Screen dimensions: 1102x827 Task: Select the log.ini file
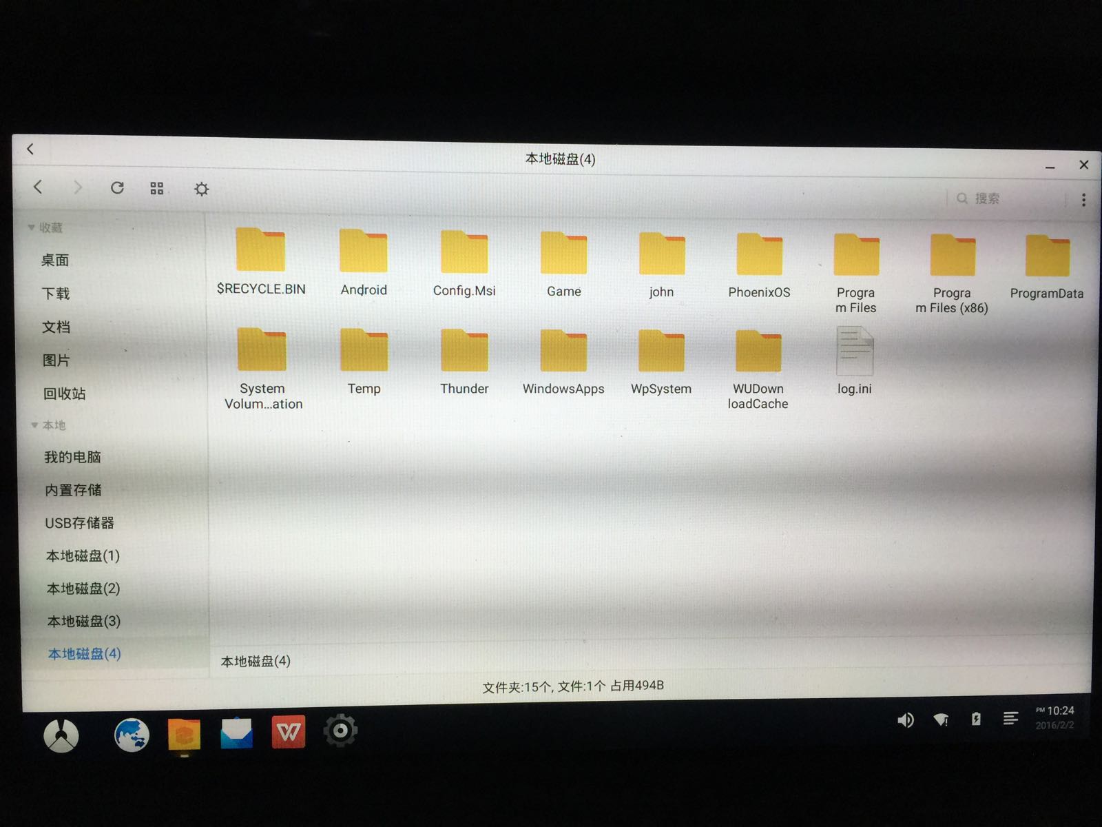pyautogui.click(x=855, y=361)
